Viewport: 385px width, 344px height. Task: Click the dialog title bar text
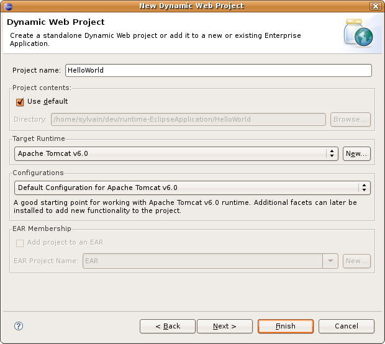[x=192, y=6]
